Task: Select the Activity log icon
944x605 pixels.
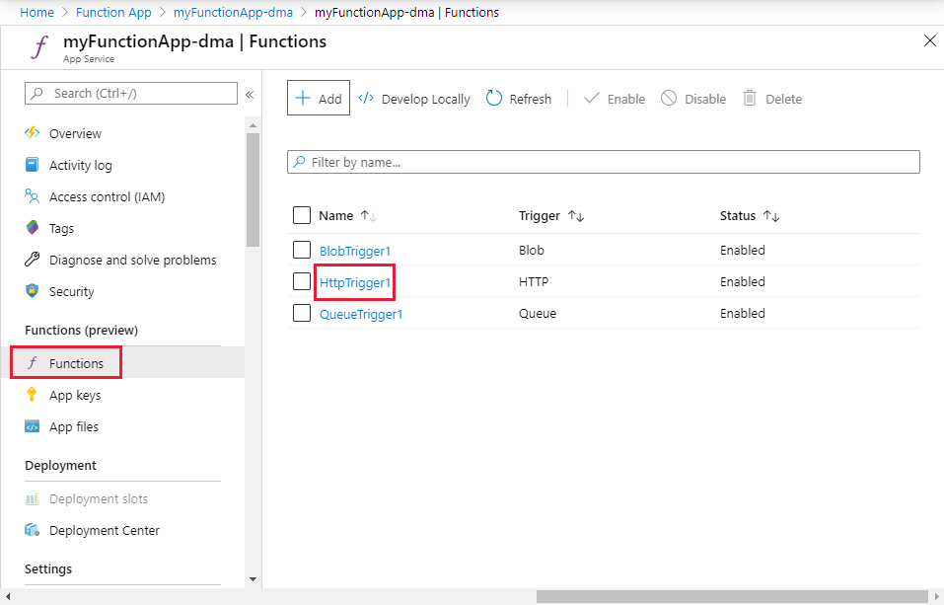Action: tap(33, 165)
